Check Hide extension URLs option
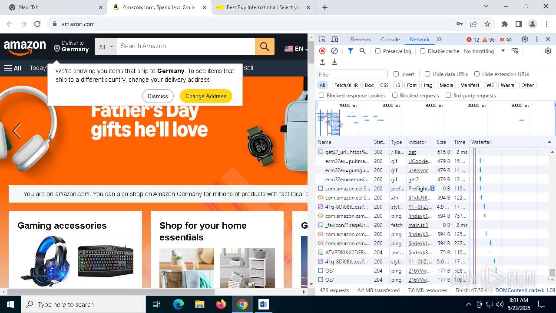556x313 pixels. [x=477, y=74]
